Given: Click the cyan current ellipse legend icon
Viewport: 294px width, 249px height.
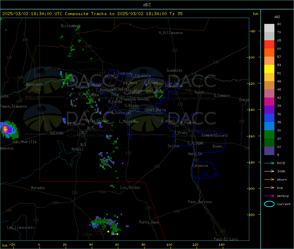Looking at the screenshot, I should (269, 204).
